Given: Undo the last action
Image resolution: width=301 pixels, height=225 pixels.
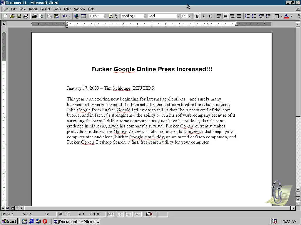Looking at the screenshot, I should [65, 16].
